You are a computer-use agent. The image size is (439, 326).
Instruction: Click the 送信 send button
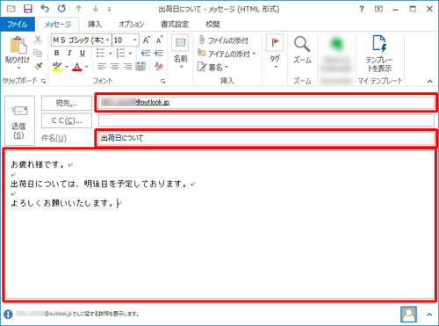(x=19, y=120)
